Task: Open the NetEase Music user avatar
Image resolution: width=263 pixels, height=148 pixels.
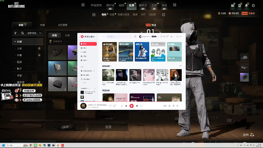Action: coord(140,37)
